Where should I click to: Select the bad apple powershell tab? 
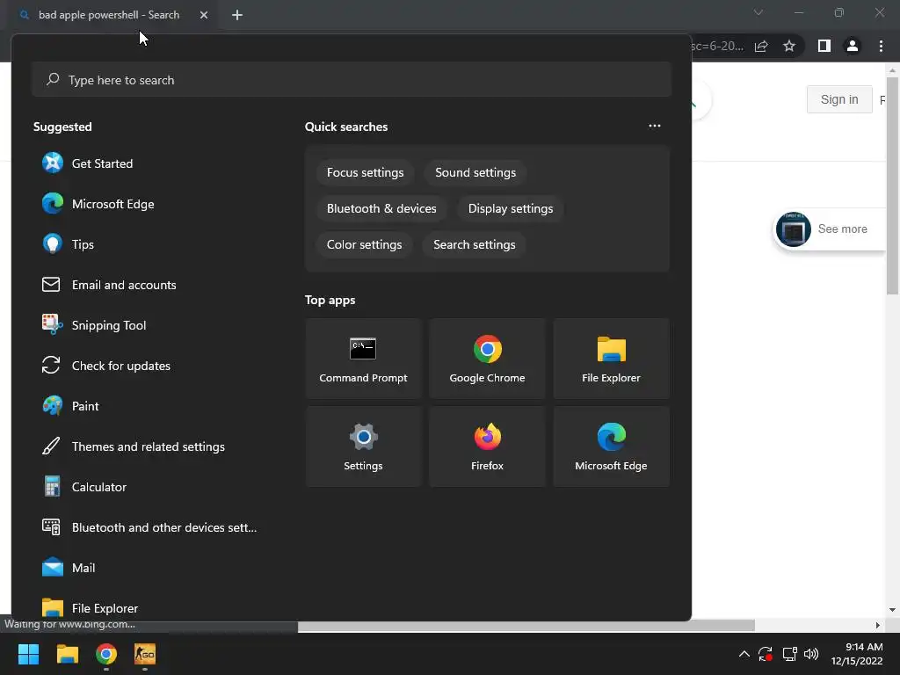point(108,15)
